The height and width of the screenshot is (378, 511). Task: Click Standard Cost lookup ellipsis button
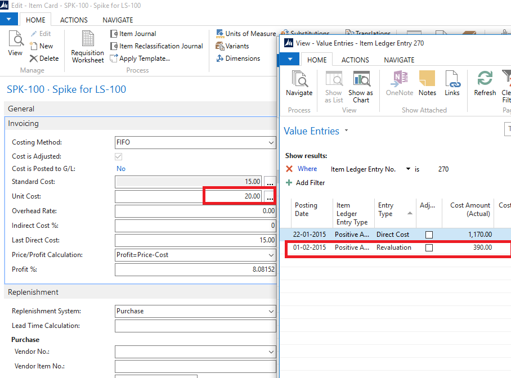tap(270, 182)
